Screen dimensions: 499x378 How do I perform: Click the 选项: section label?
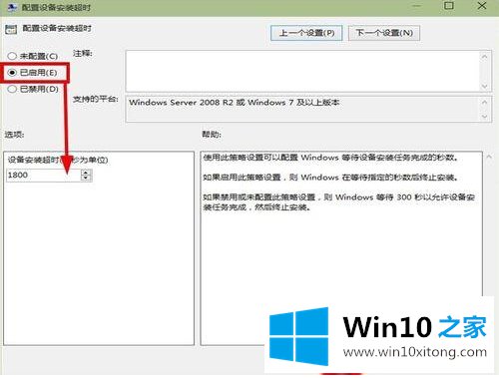coord(14,135)
